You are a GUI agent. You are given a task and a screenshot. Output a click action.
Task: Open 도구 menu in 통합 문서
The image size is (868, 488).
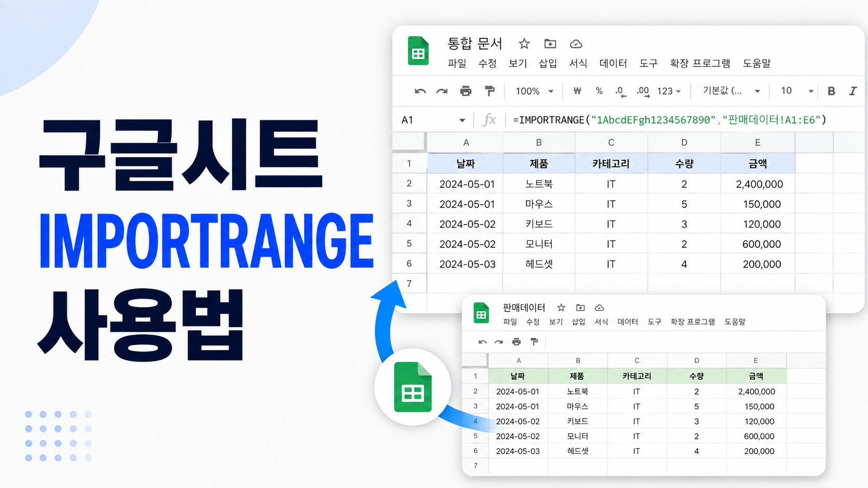point(648,63)
